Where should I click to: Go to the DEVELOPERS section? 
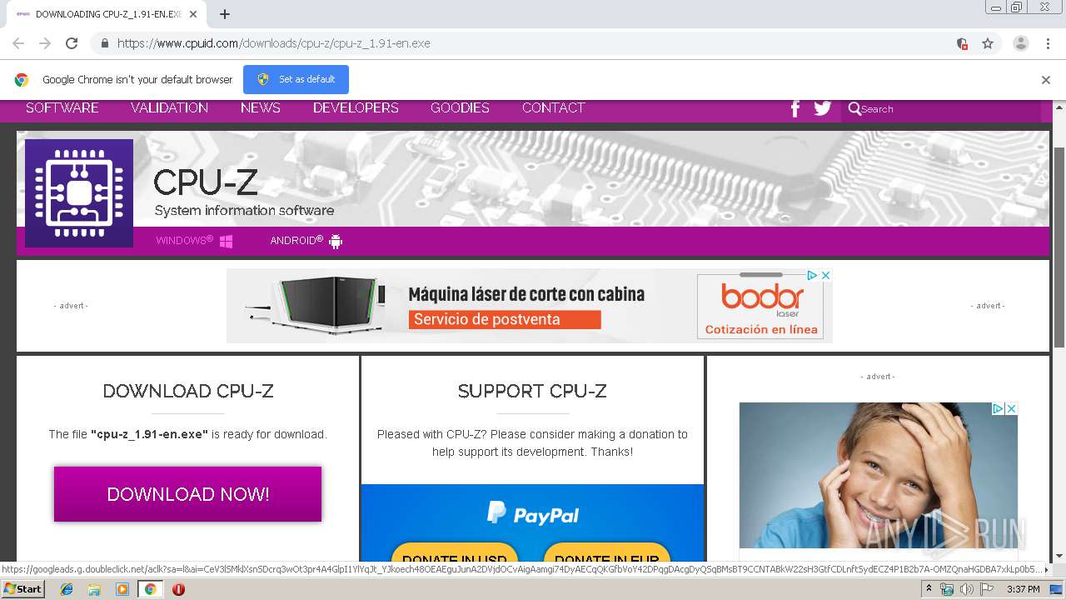pyautogui.click(x=356, y=108)
